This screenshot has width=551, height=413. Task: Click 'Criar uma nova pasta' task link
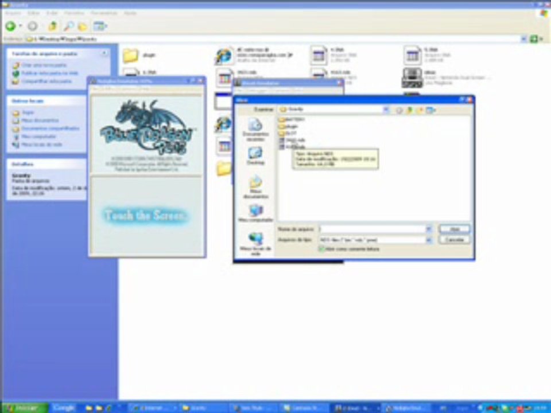coord(44,65)
